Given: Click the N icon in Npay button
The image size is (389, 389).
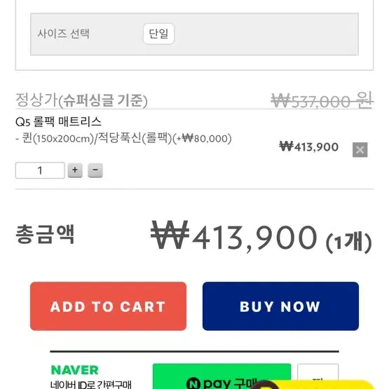Looking at the screenshot, I should [193, 383].
